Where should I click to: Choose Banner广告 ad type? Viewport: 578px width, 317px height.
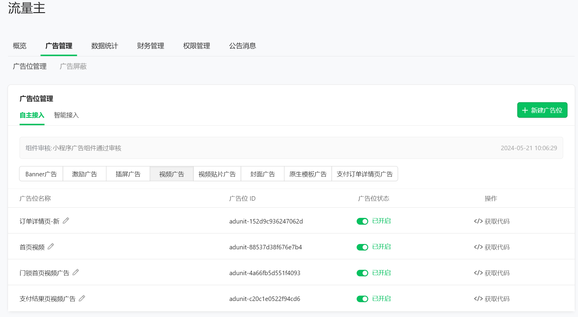pyautogui.click(x=41, y=174)
